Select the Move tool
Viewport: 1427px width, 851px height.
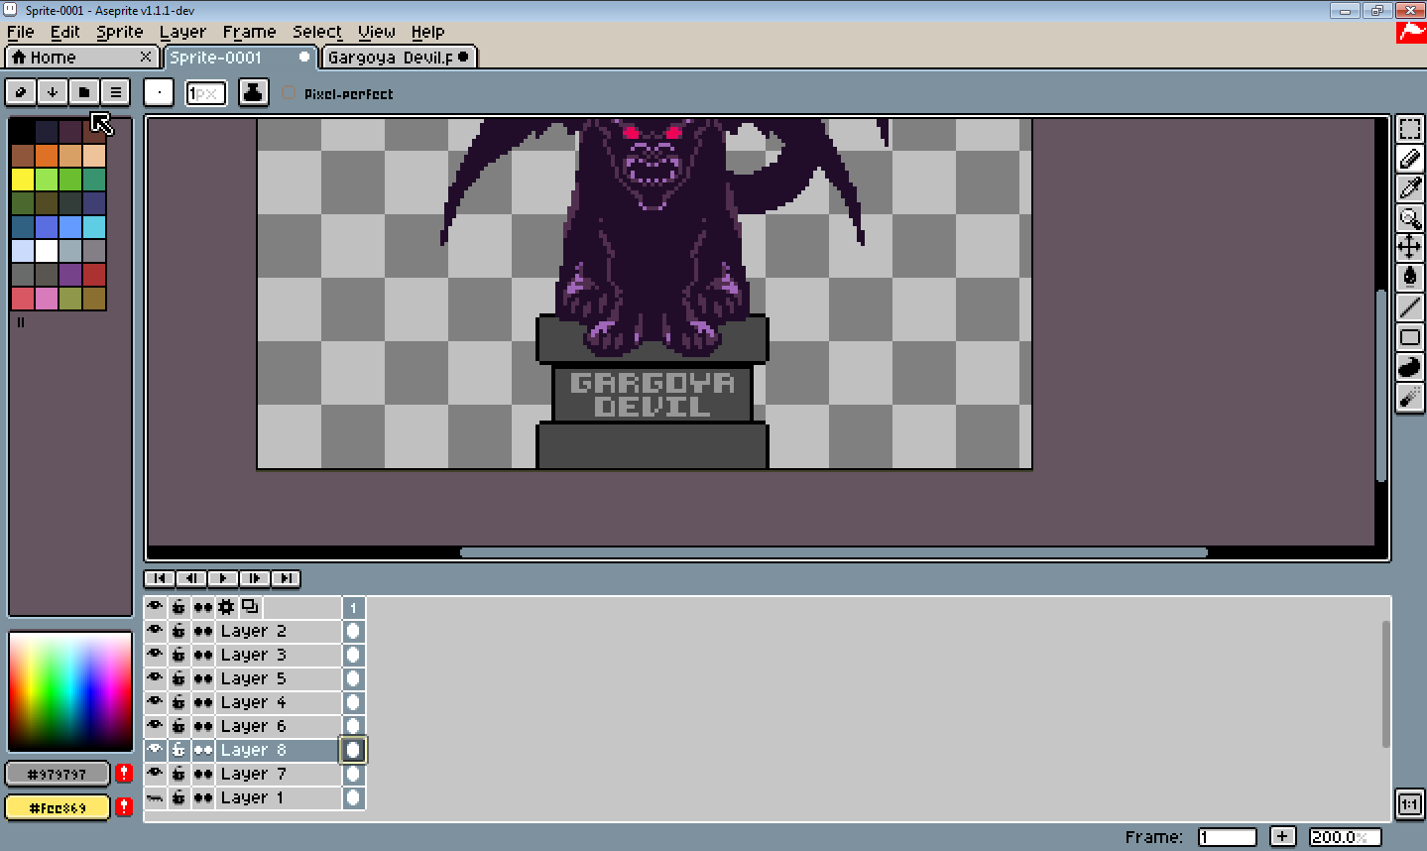point(1409,248)
